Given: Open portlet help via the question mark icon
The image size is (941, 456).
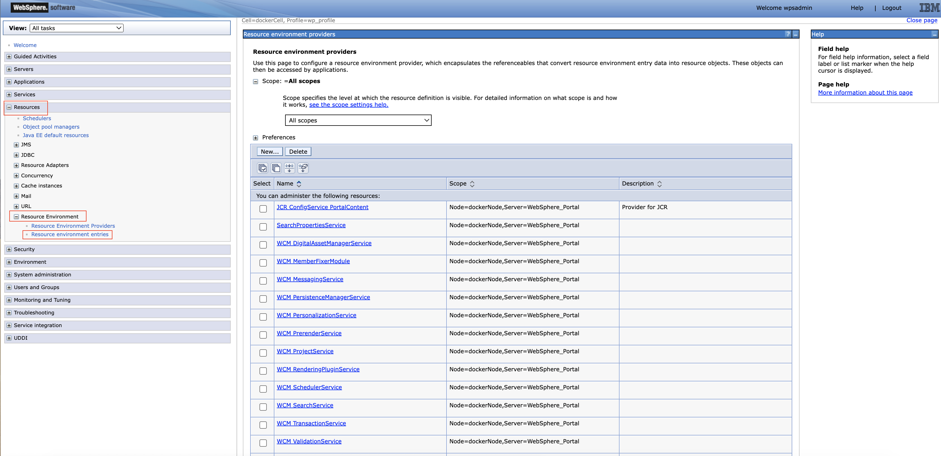Looking at the screenshot, I should (x=787, y=34).
